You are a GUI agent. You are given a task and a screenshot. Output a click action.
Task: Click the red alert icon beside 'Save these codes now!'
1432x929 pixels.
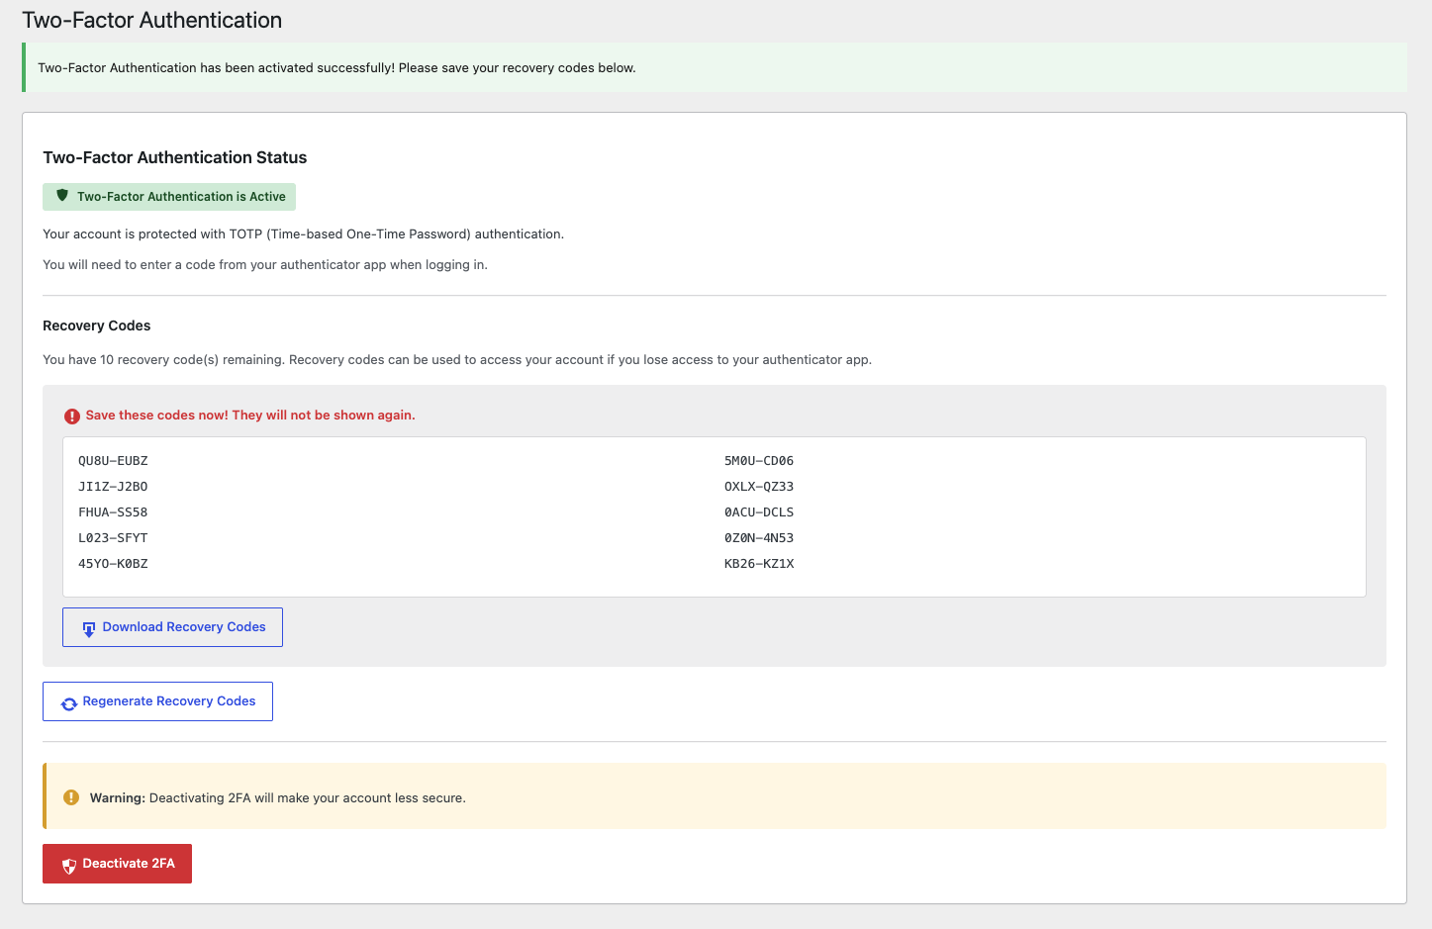click(72, 417)
